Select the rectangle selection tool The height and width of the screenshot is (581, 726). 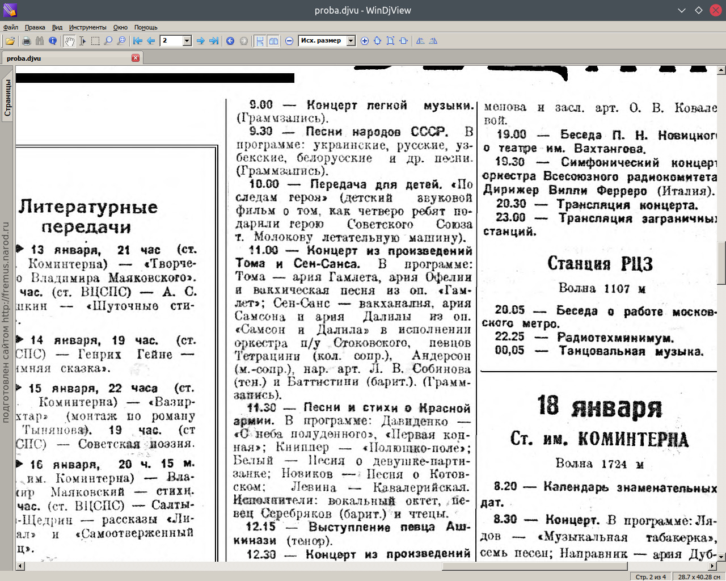[95, 41]
